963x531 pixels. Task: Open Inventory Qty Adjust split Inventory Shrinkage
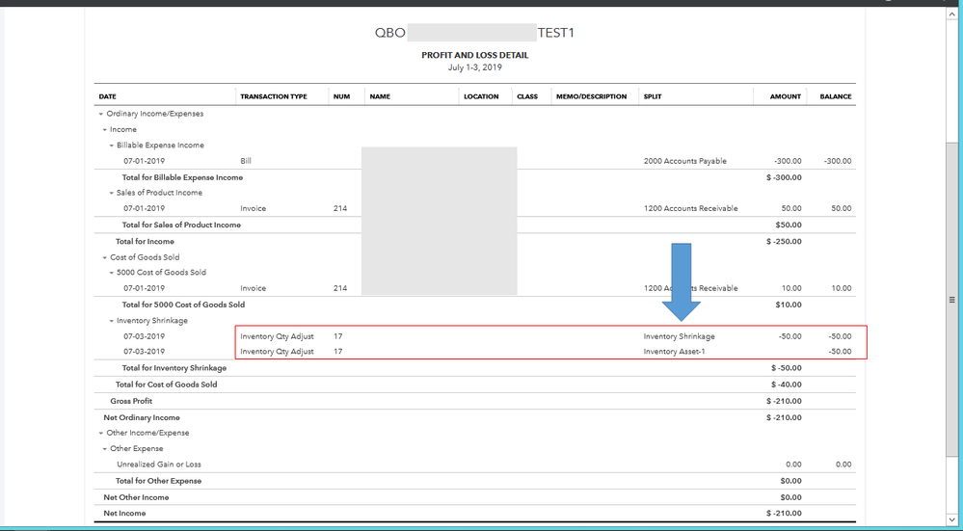click(x=474, y=336)
